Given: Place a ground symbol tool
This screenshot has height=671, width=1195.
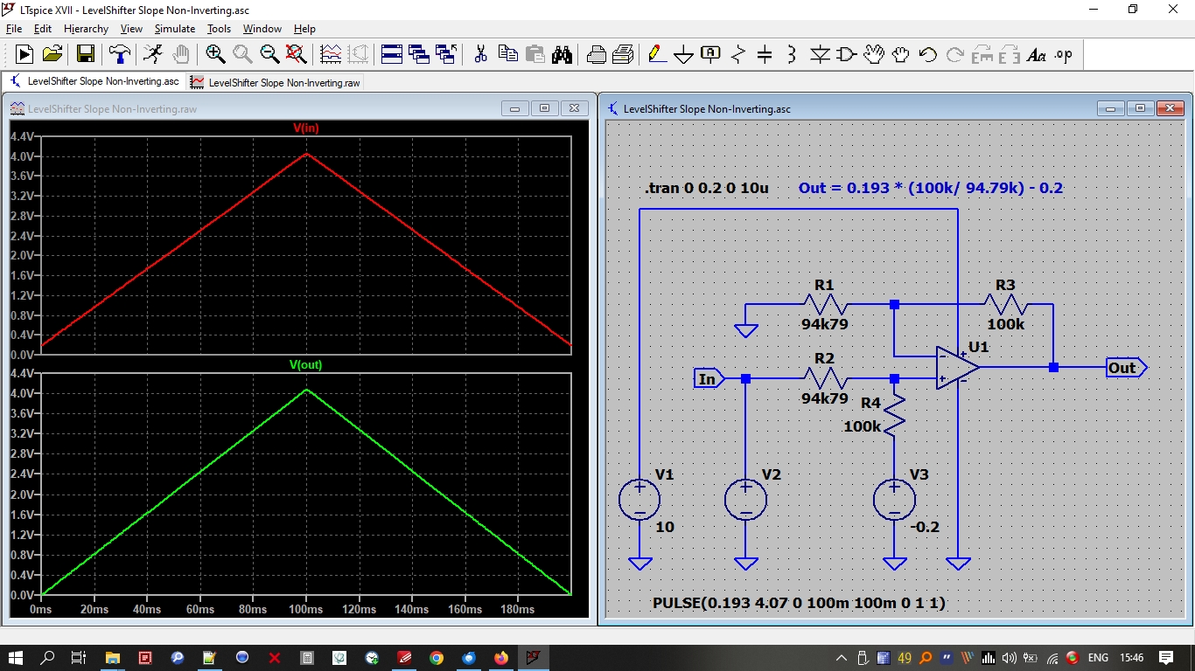Looking at the screenshot, I should [683, 55].
